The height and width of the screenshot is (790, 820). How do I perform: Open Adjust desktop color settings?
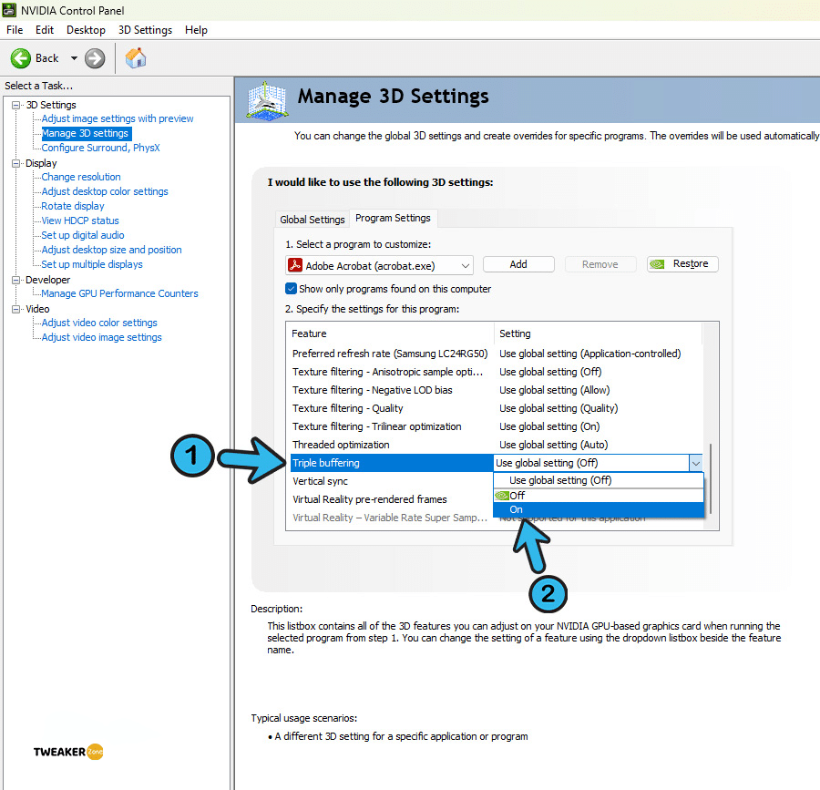click(105, 191)
